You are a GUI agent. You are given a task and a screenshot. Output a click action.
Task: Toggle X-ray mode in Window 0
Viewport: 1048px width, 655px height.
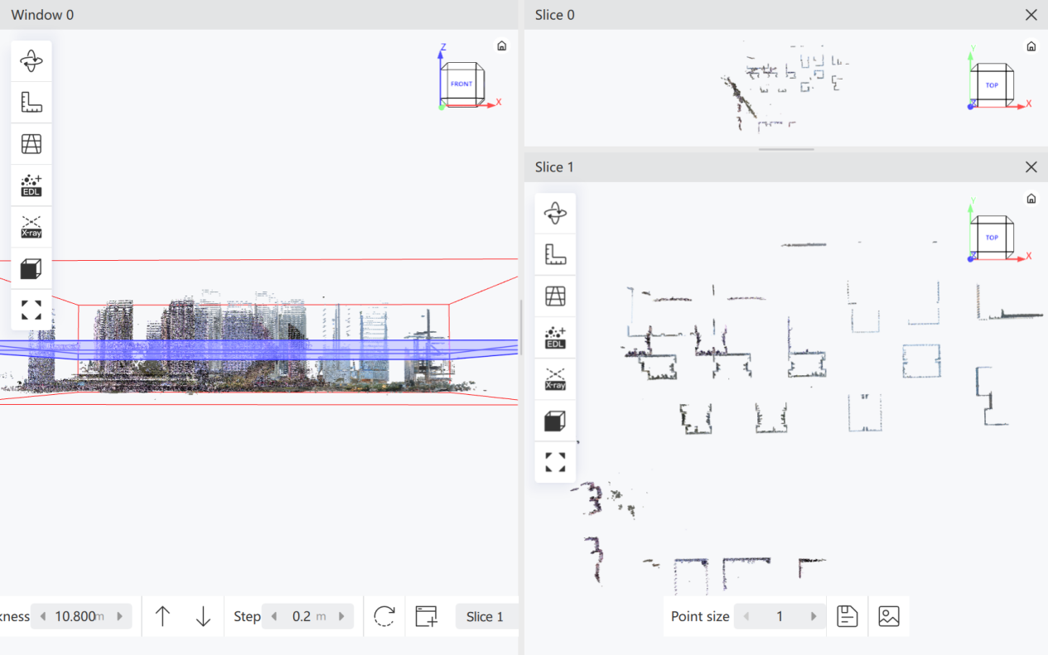(31, 227)
